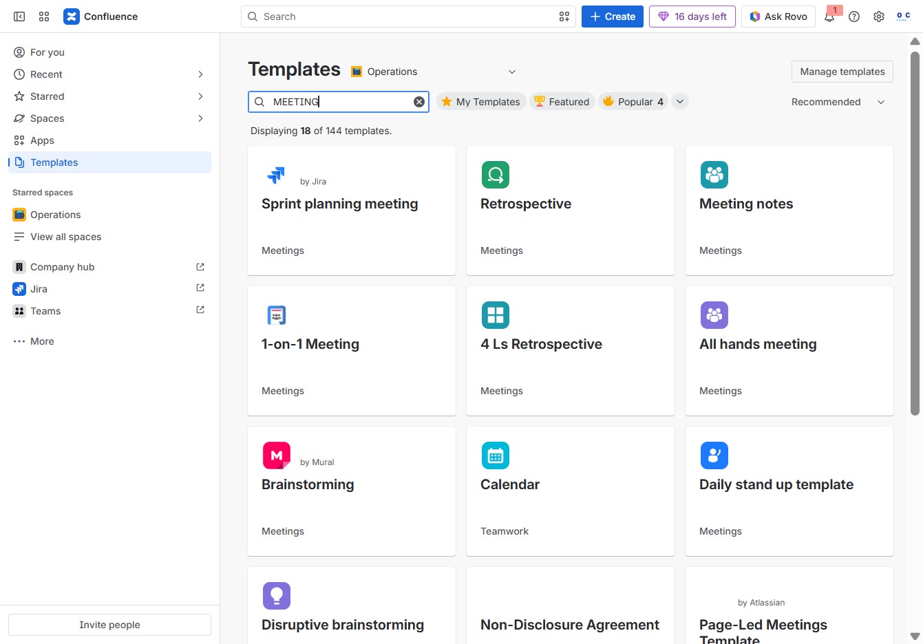Collapse the sidebar using the panel icon
923x644 pixels.
[19, 17]
